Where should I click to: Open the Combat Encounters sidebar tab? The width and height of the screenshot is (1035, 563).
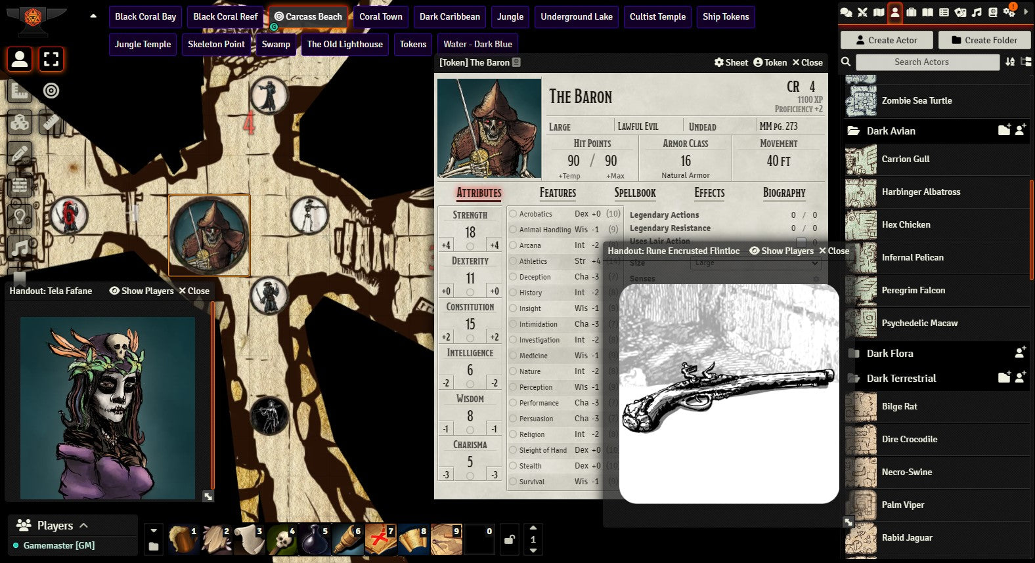[x=862, y=12]
